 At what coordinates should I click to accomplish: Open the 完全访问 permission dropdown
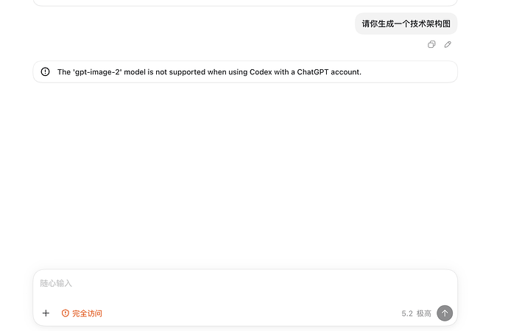click(82, 313)
